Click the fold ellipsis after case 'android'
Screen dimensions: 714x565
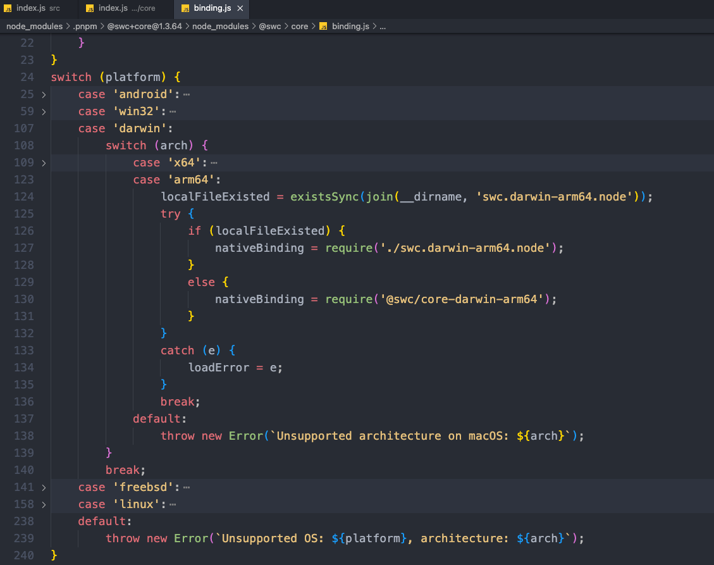tap(187, 95)
